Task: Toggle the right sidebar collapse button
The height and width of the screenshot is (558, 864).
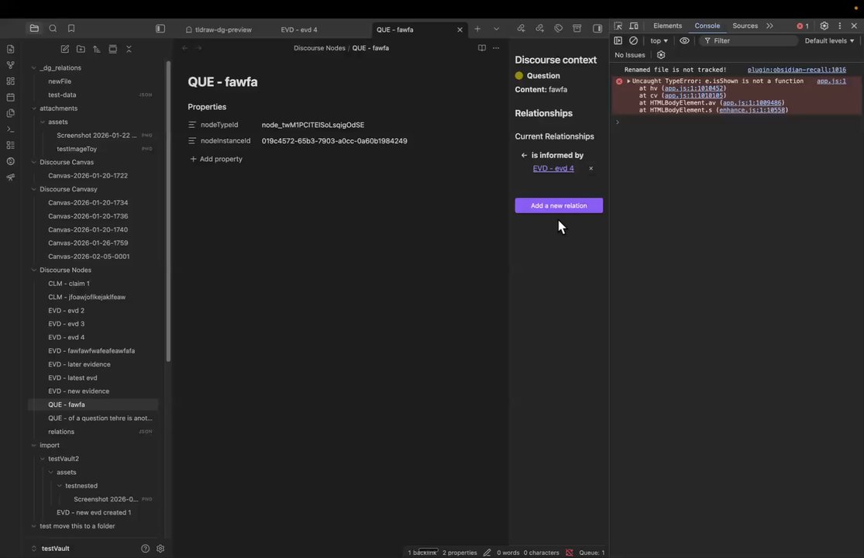Action: tap(597, 29)
